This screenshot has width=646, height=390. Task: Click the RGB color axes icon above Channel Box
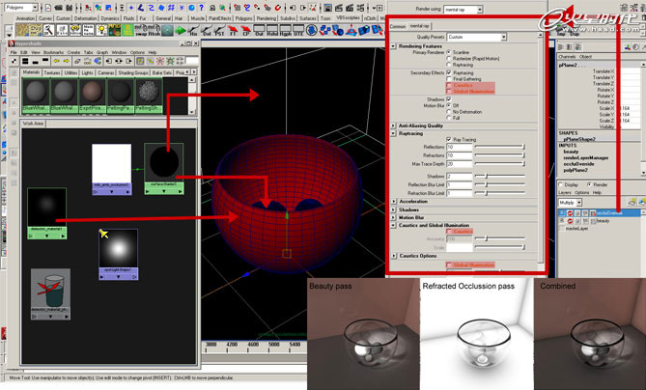(628, 47)
